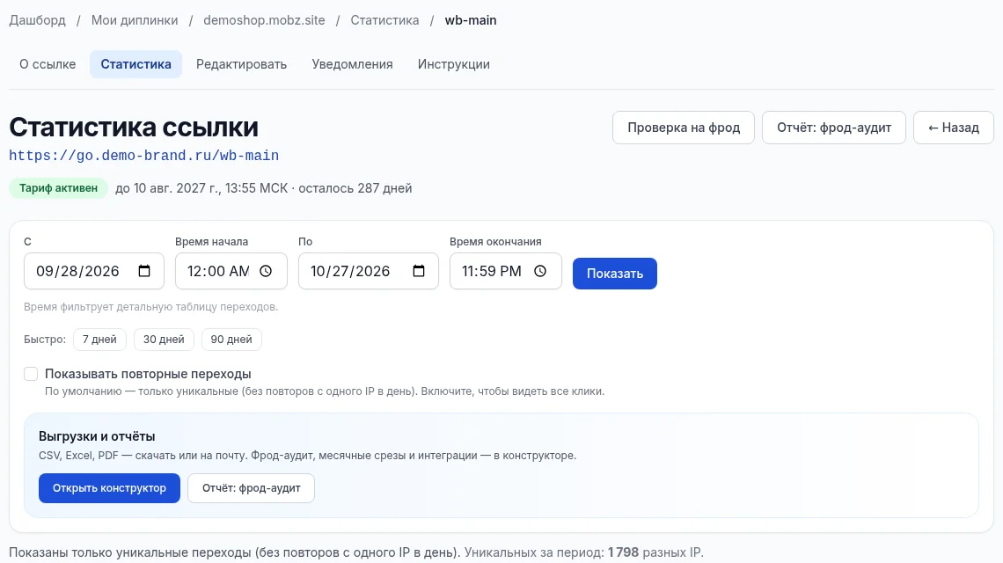This screenshot has width=1003, height=563.
Task: Select the 7 дней quick range
Action: [99, 339]
